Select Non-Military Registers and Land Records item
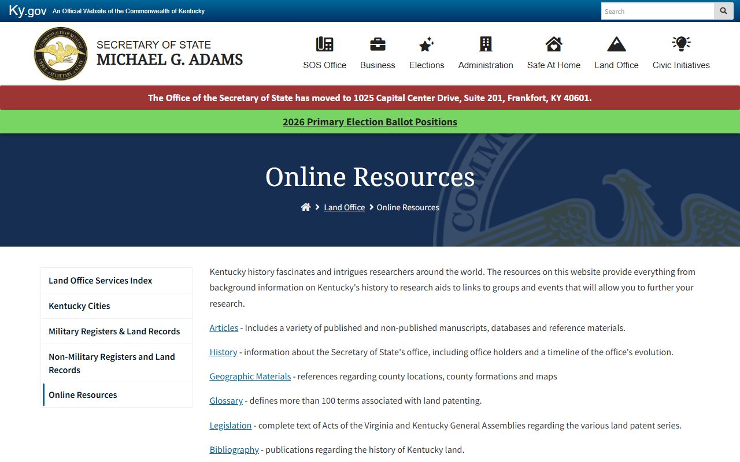This screenshot has width=740, height=462. (x=117, y=363)
